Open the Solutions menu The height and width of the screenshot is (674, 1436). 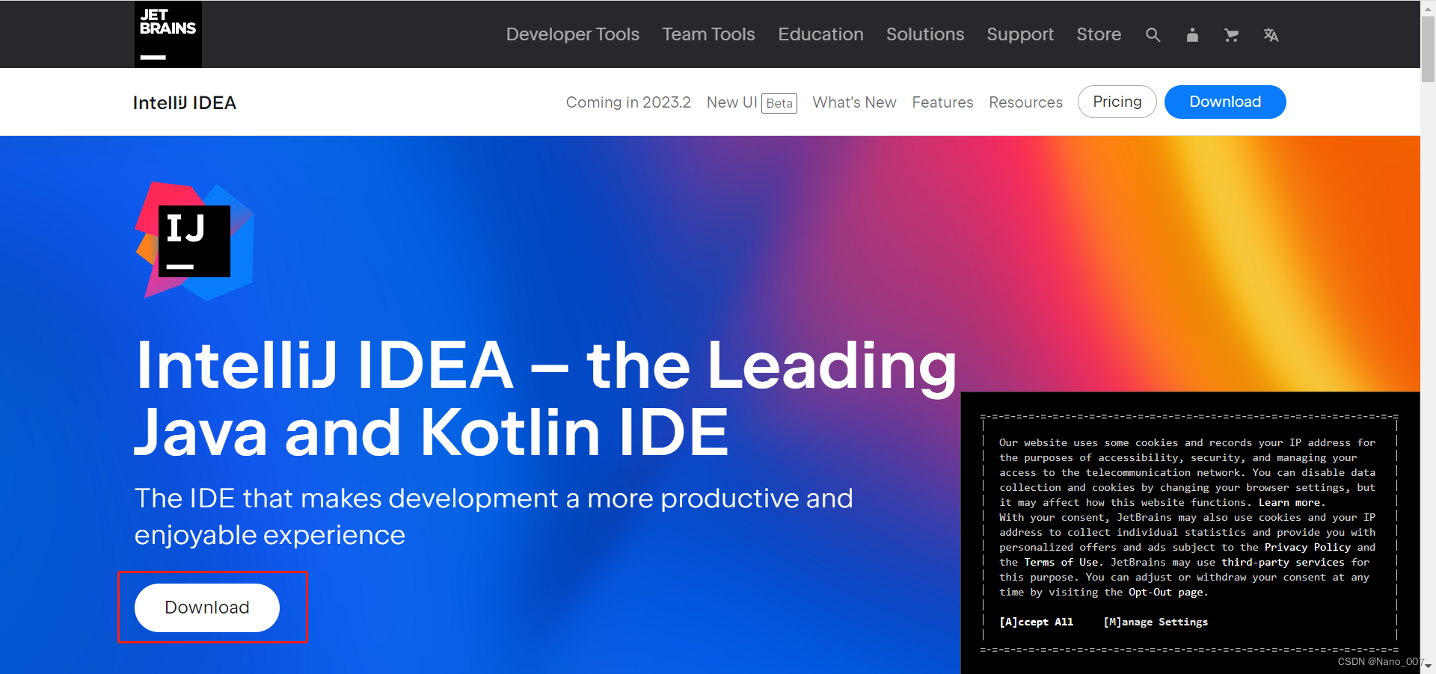coord(925,34)
